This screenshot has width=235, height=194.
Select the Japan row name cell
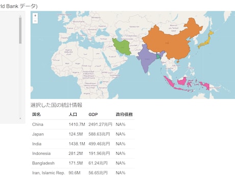(x=38, y=134)
